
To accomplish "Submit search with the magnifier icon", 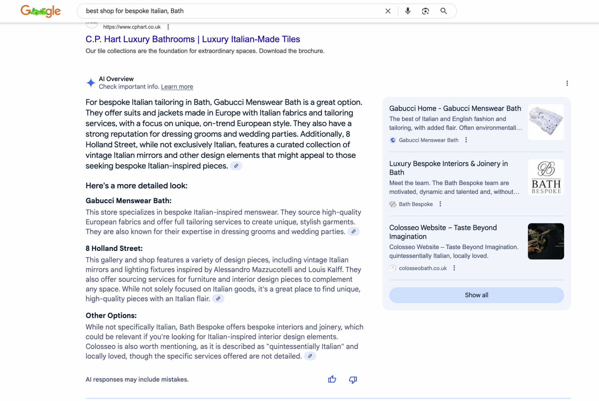I will click(x=444, y=11).
